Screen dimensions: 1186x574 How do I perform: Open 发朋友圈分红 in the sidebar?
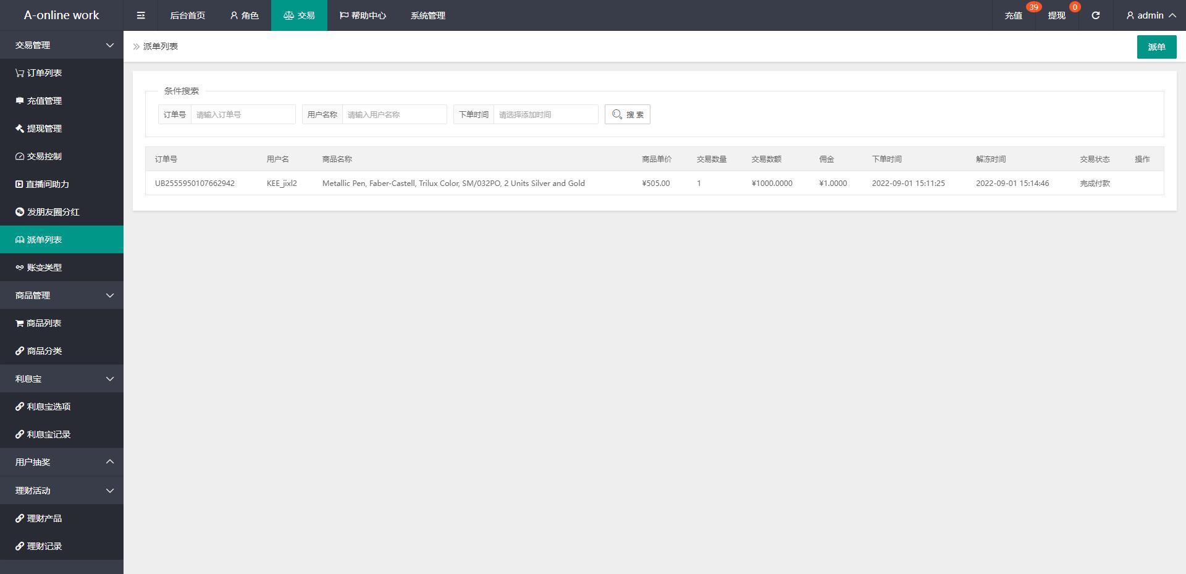(53, 212)
